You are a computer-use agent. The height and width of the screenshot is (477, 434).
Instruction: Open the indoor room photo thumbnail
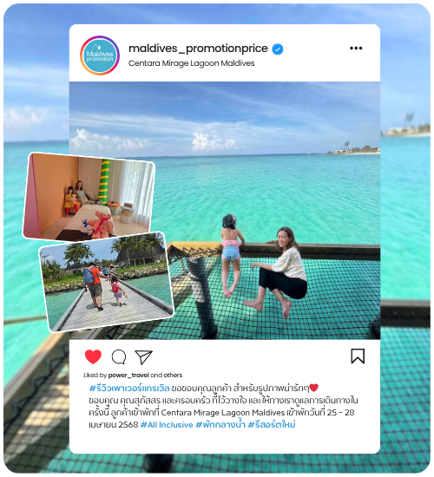(x=89, y=197)
